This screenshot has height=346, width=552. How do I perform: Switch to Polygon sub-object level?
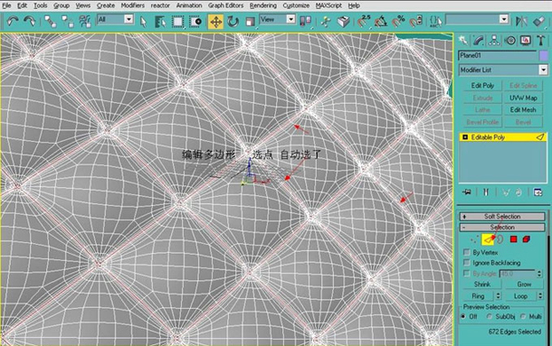(513, 239)
